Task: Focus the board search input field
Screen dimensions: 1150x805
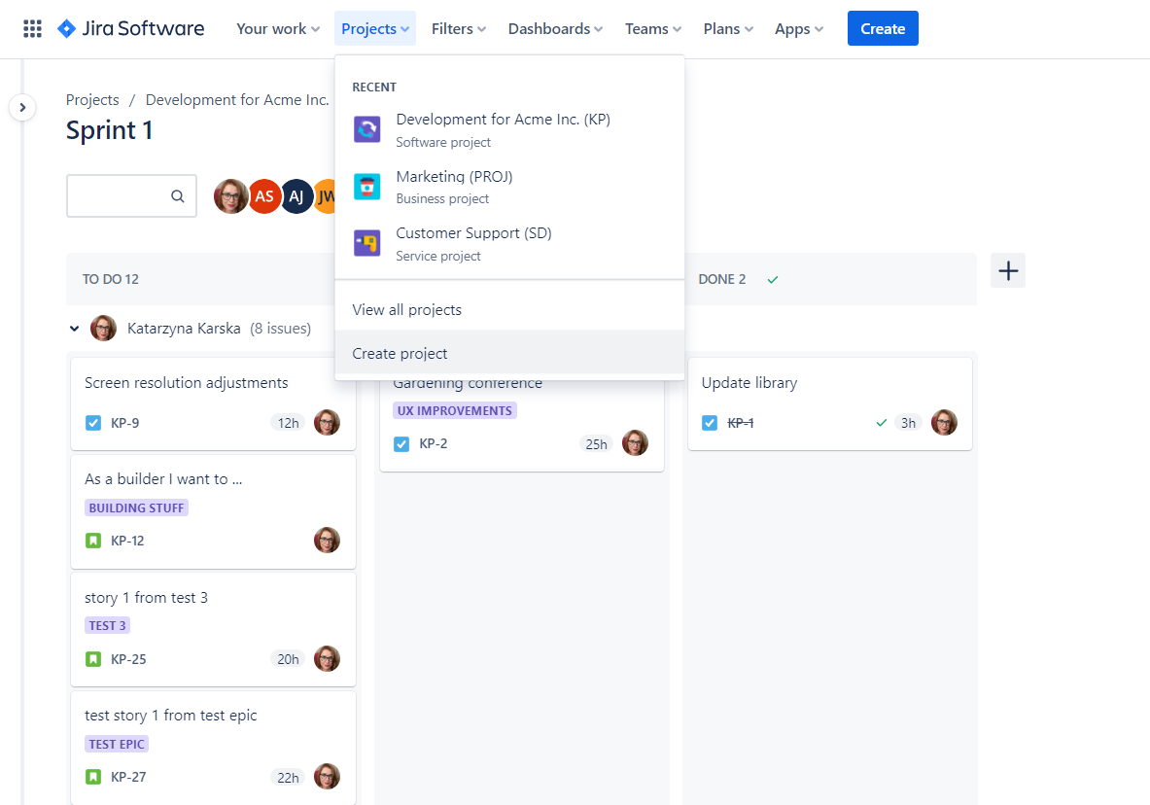Action: coord(119,196)
